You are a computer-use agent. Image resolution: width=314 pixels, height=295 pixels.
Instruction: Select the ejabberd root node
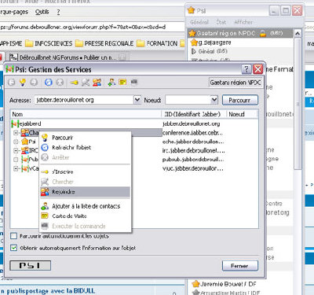26,124
